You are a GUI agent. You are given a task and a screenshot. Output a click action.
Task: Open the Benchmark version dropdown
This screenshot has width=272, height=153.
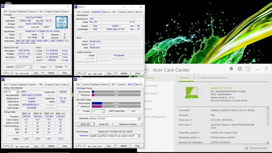(139, 118)
